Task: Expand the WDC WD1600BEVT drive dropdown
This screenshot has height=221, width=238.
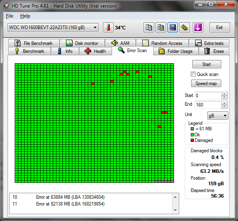Action: (x=53, y=27)
